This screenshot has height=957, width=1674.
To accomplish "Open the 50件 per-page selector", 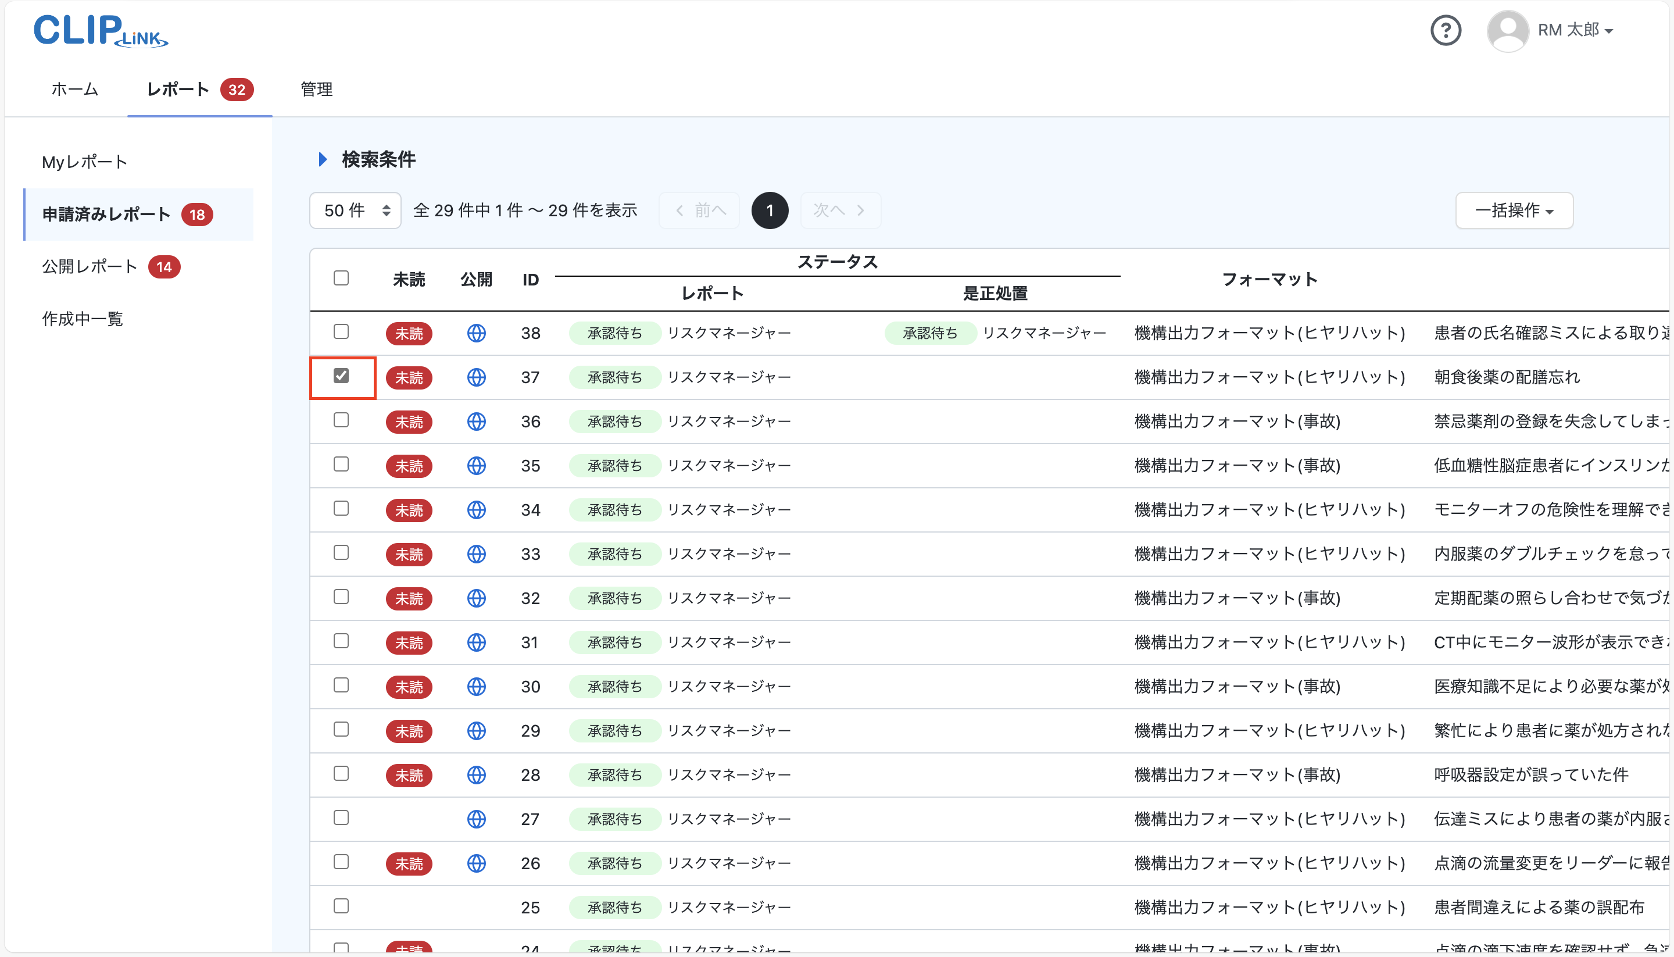I will [355, 210].
